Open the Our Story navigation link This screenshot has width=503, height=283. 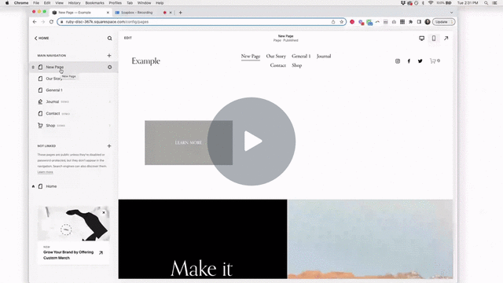coord(276,56)
